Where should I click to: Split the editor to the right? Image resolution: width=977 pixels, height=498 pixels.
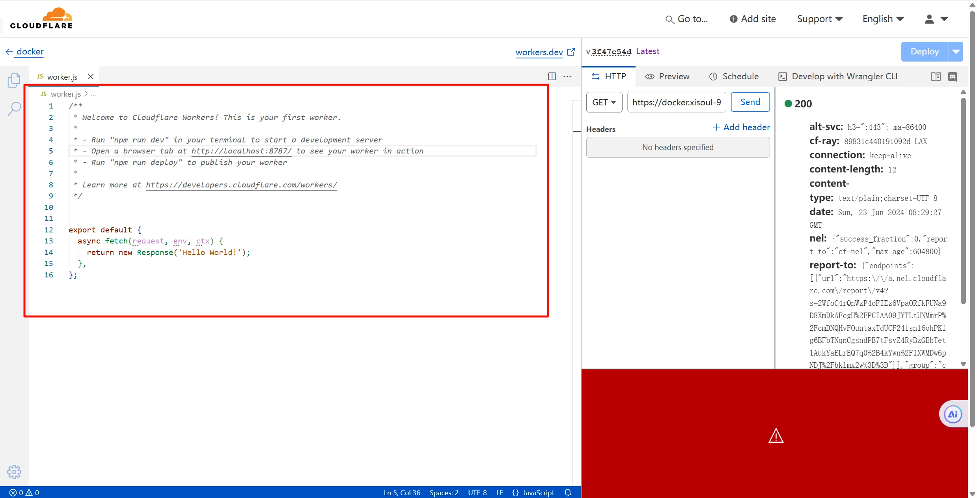pyautogui.click(x=552, y=77)
